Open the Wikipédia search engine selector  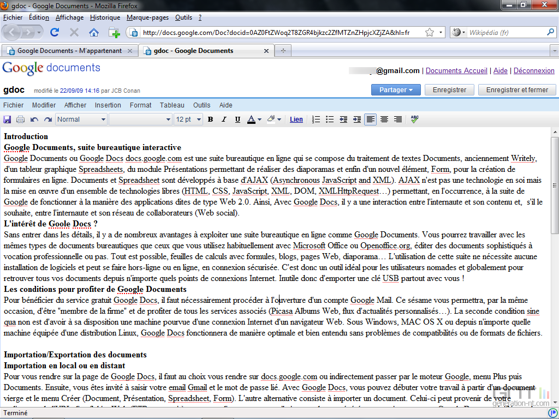[x=459, y=32]
